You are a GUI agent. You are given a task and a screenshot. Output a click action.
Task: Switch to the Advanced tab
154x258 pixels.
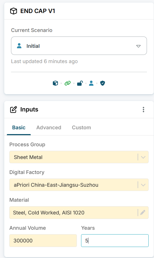point(49,128)
